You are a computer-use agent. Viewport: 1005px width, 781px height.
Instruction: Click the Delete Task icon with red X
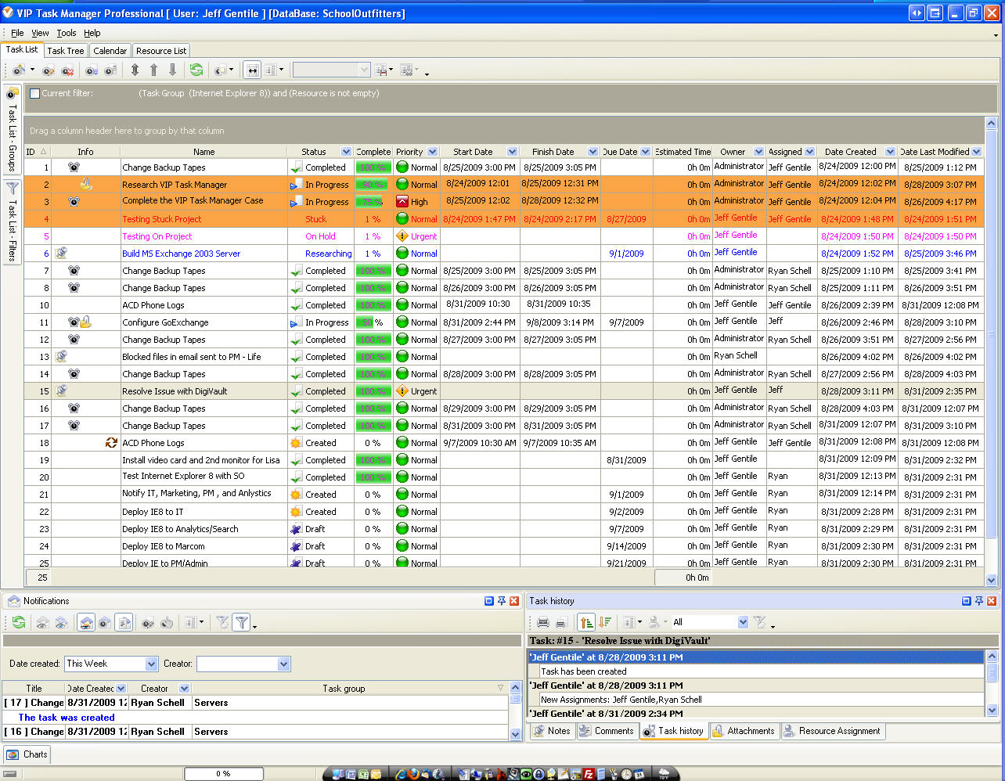[x=68, y=70]
